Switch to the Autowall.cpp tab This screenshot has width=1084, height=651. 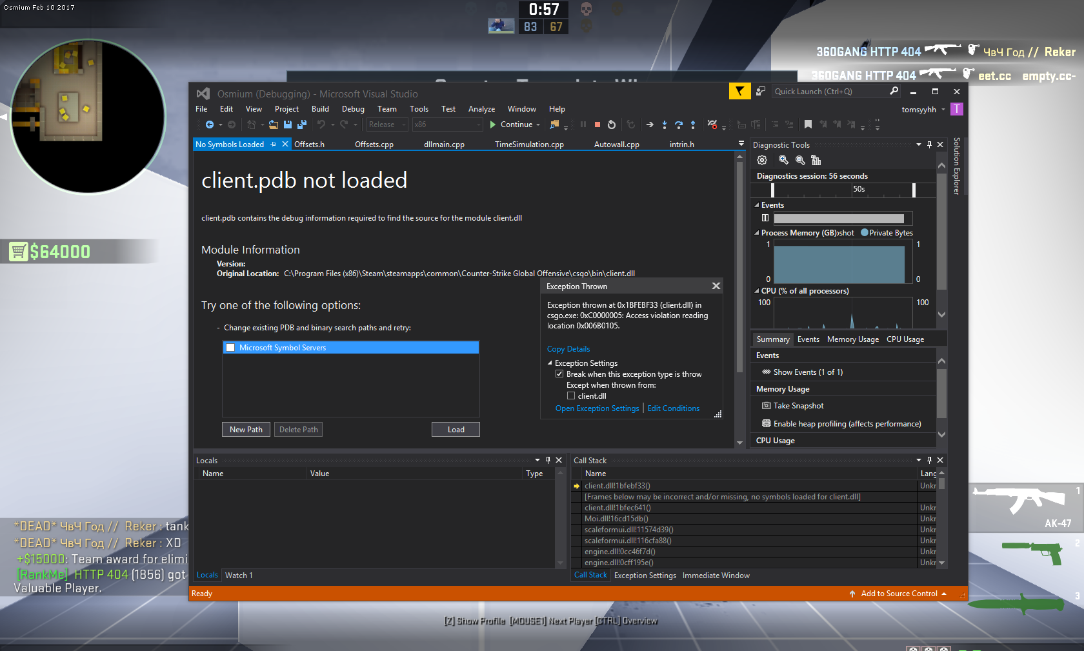click(x=617, y=145)
